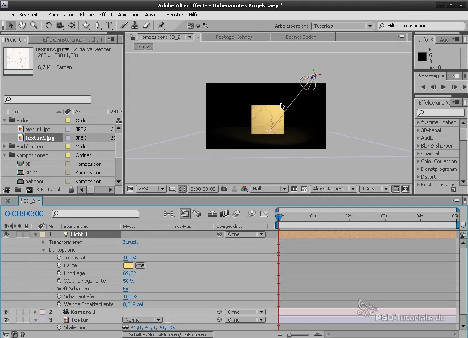Switch to the 3D timeline tab
The image size is (468, 338).
click(x=8, y=201)
